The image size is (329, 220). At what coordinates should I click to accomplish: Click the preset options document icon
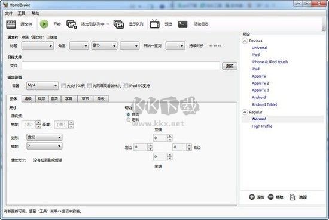pos(293,197)
